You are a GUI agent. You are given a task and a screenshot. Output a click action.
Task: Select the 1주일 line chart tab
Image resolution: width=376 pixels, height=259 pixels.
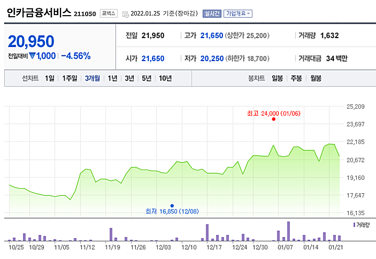(70, 78)
